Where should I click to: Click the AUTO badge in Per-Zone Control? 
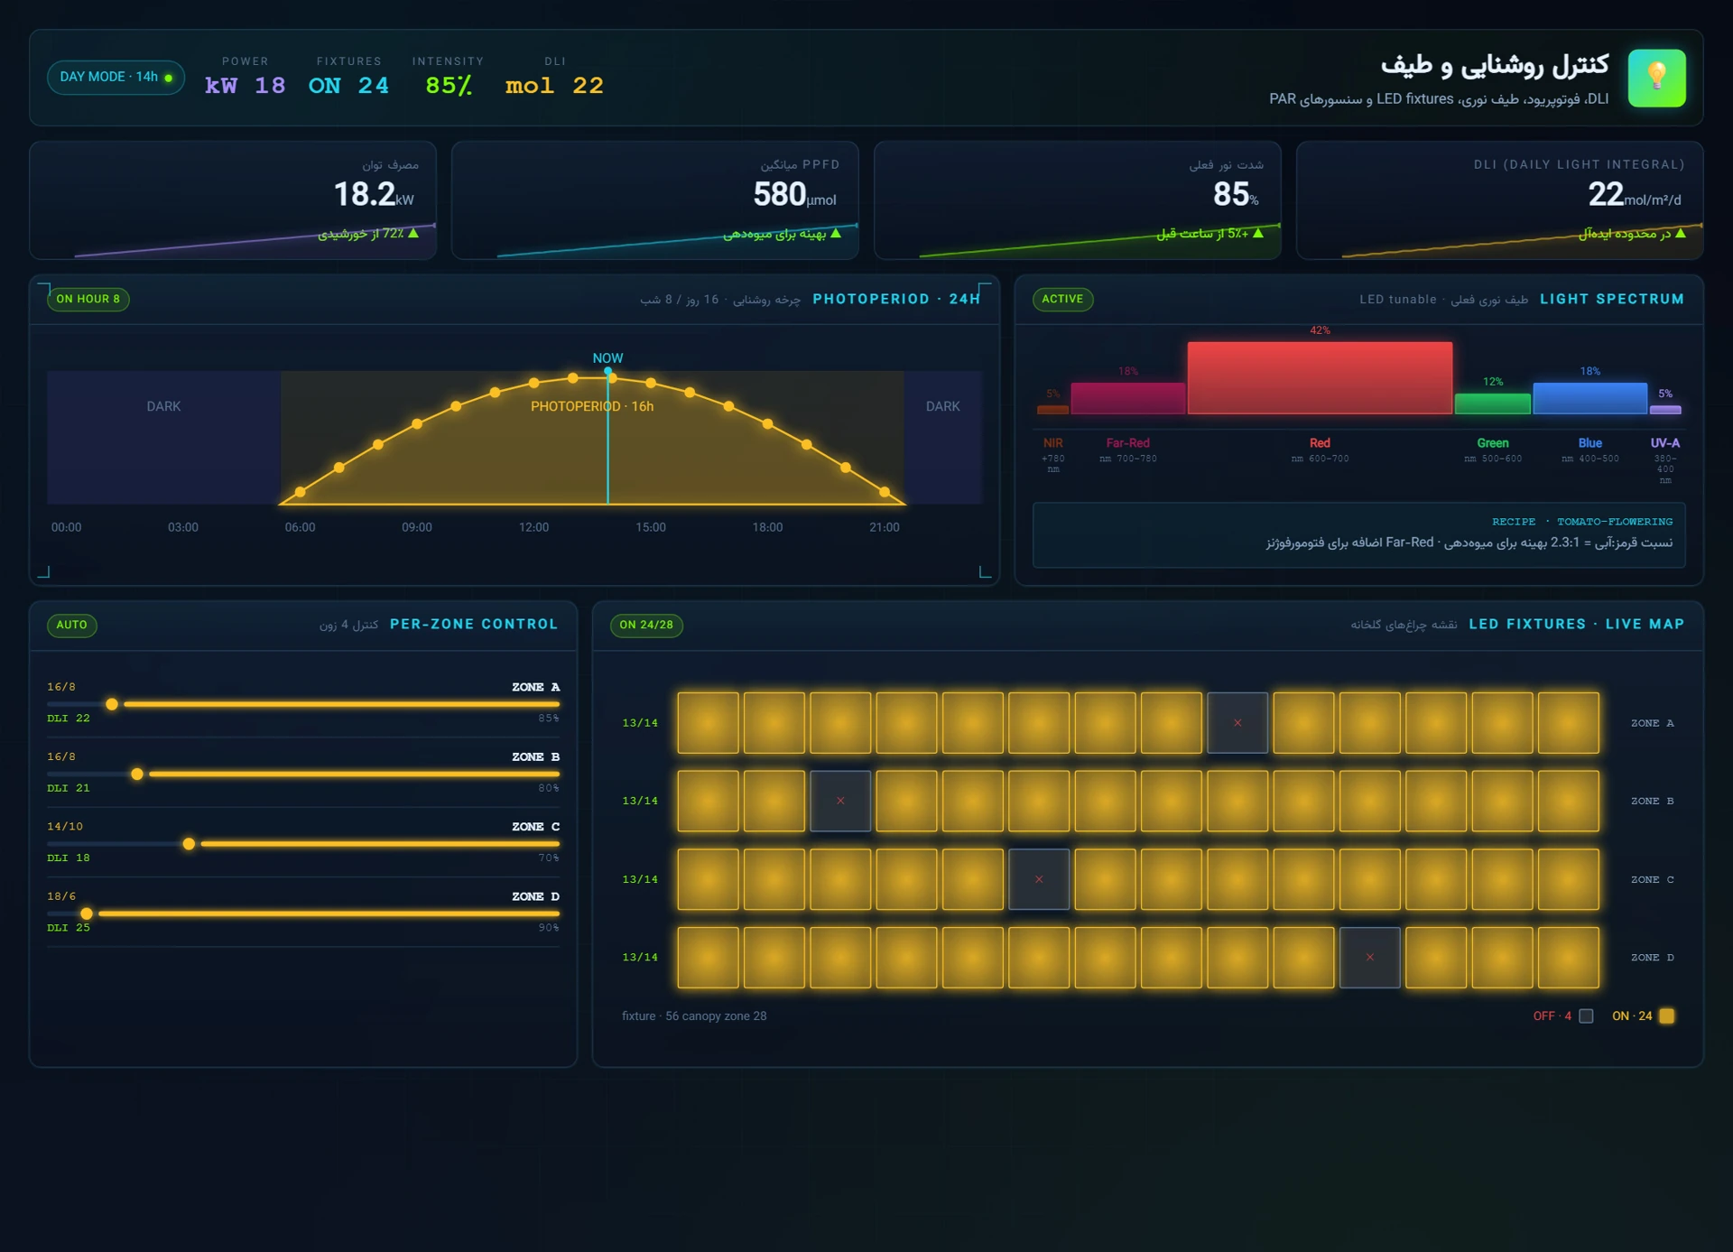[x=71, y=625]
